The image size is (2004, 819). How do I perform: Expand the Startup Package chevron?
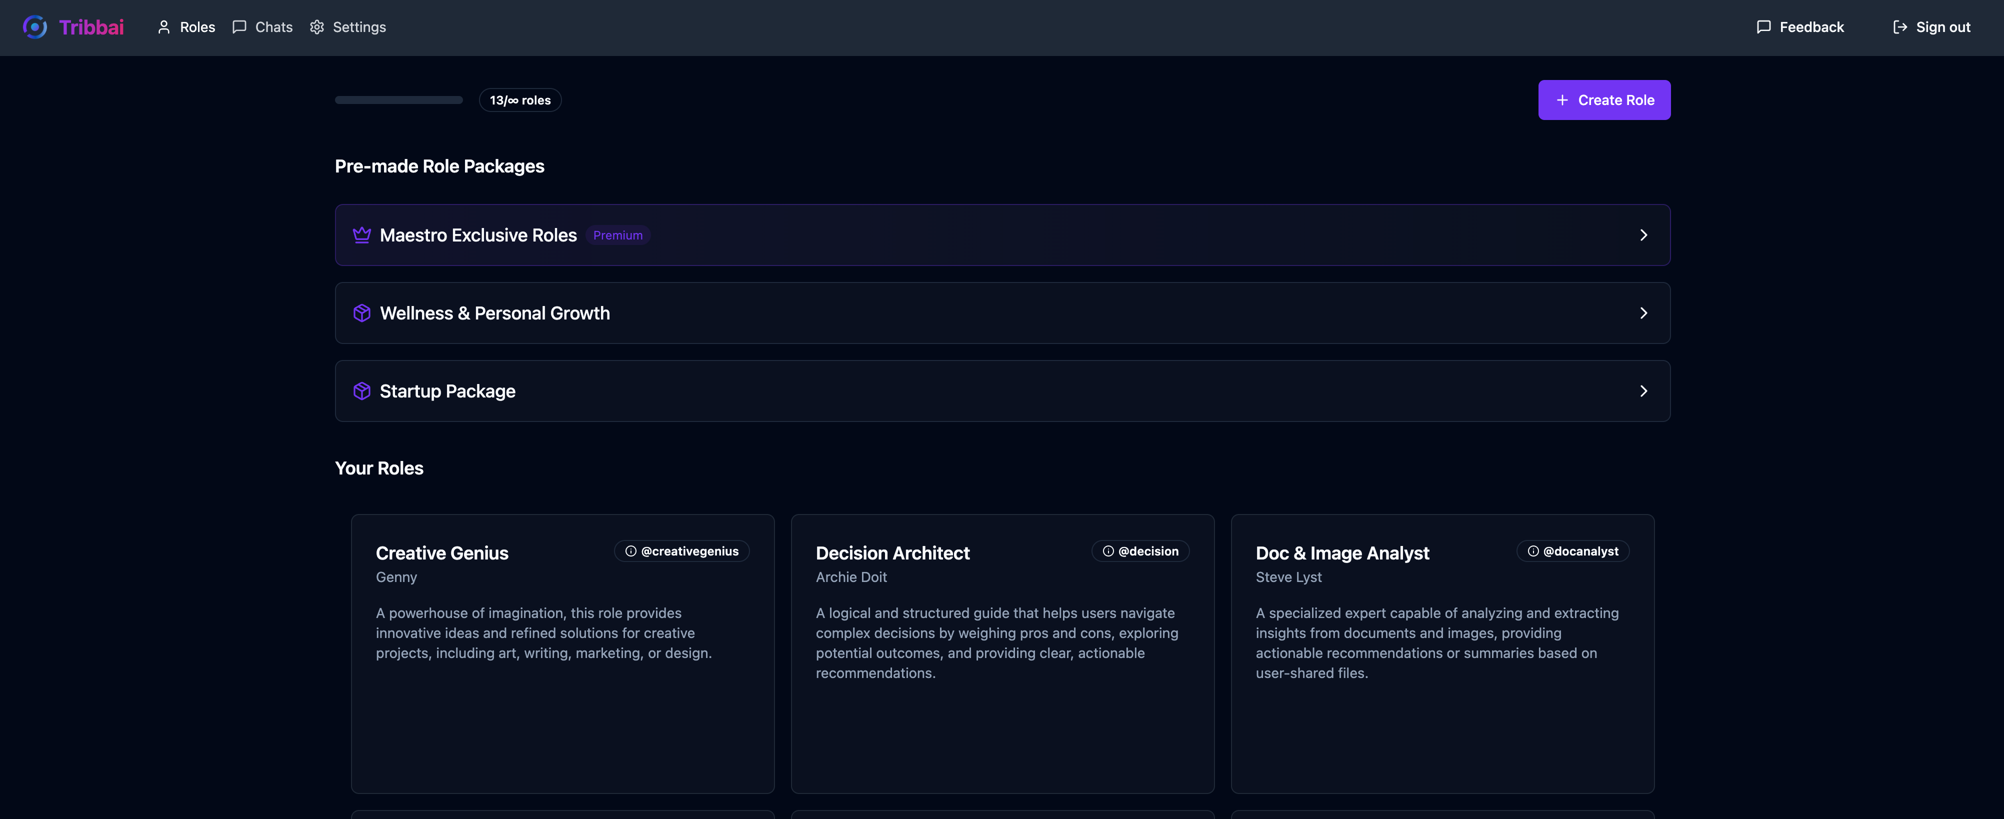pyautogui.click(x=1644, y=391)
